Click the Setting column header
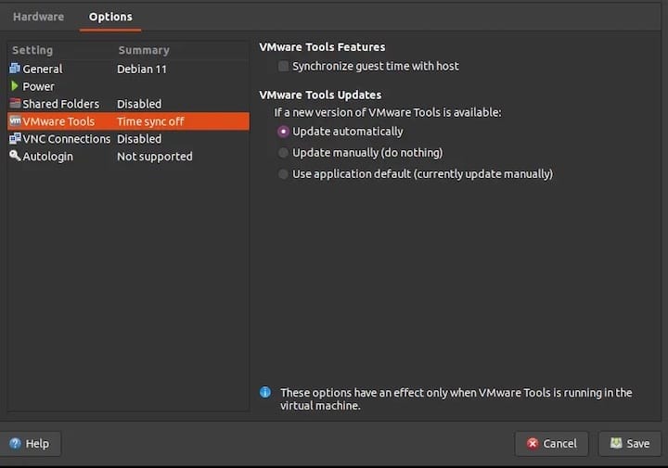668x468 pixels. point(32,50)
